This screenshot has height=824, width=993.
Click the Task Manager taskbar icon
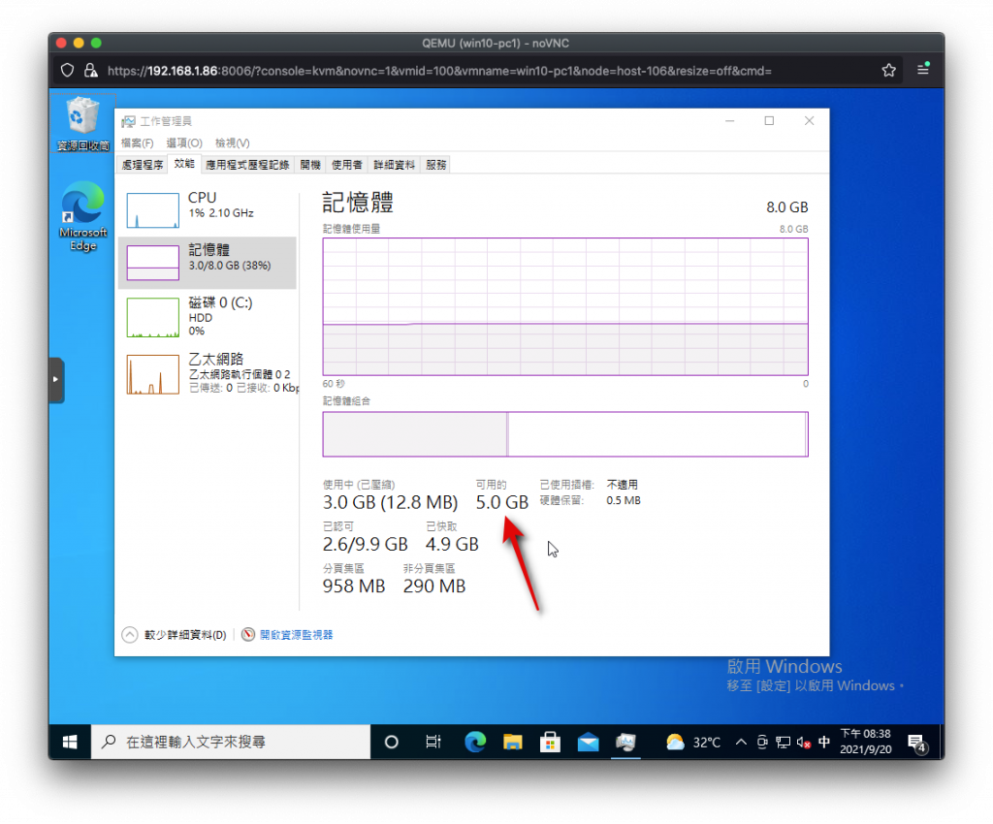pos(625,742)
